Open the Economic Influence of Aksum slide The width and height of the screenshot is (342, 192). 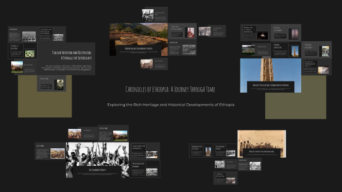[316, 67]
